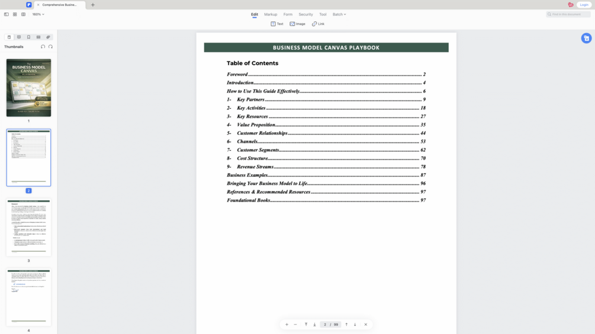Go to next page down arrow
The width and height of the screenshot is (595, 334).
[x=355, y=325]
